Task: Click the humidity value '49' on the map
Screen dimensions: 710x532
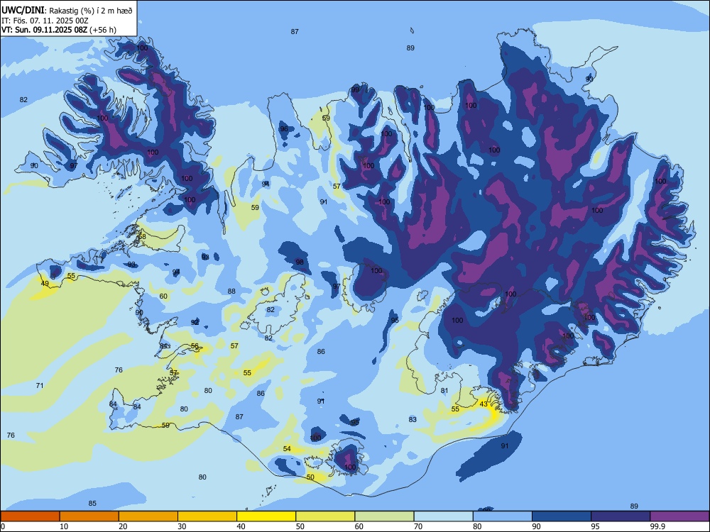Action: (x=45, y=284)
